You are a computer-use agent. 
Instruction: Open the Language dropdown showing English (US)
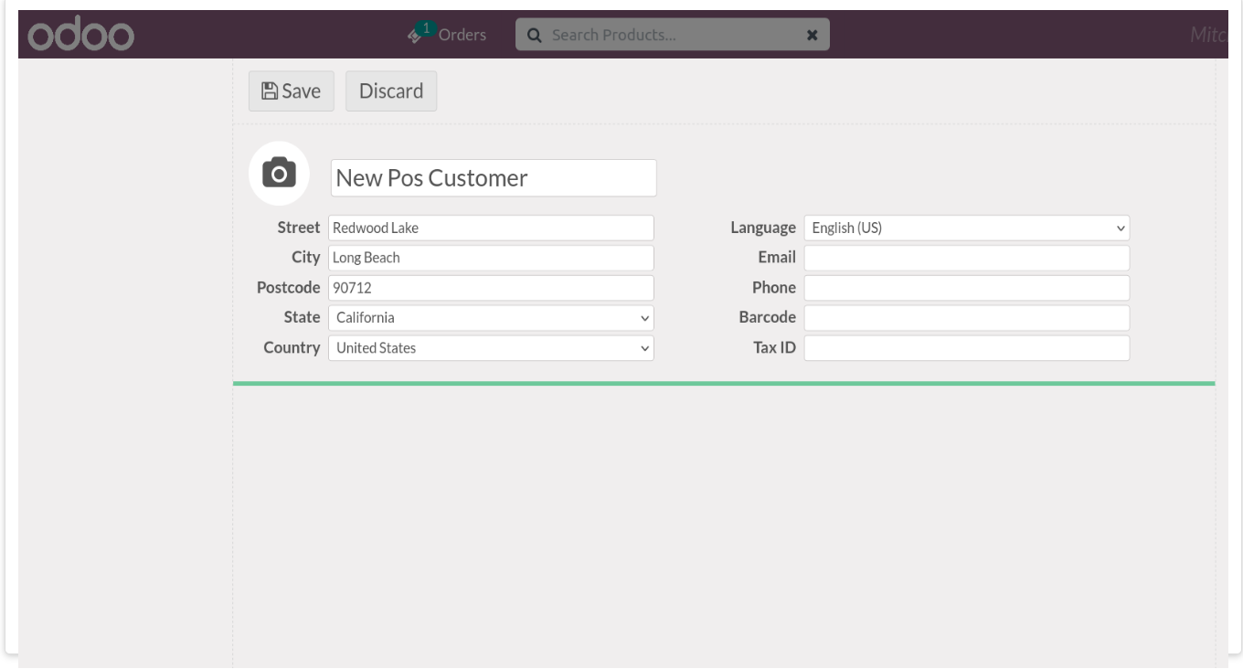click(967, 228)
